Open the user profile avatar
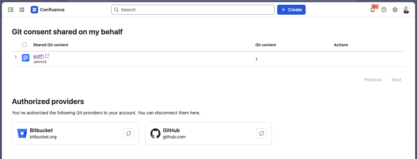 pyautogui.click(x=406, y=10)
